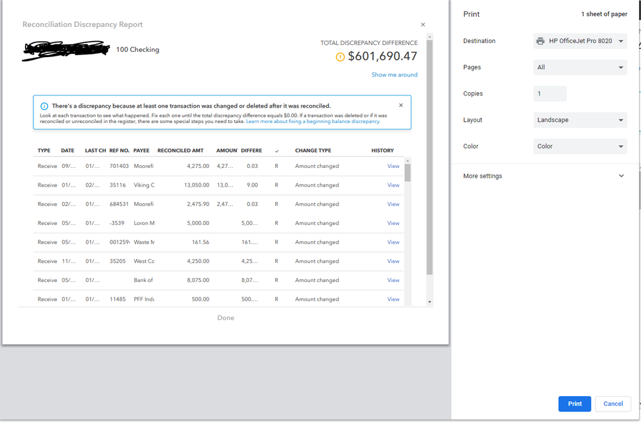
Task: Close the Reconciliation Discrepancy Report dialog
Action: (x=423, y=24)
